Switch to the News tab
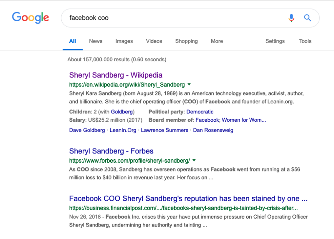Screen dimensions: 334x239 click(x=96, y=41)
